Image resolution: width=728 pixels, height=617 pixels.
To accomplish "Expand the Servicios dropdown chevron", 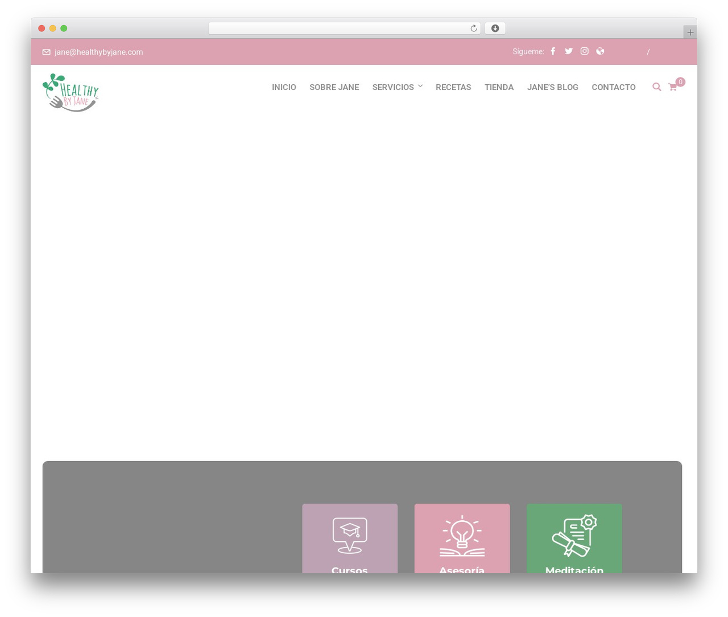I will pyautogui.click(x=420, y=86).
